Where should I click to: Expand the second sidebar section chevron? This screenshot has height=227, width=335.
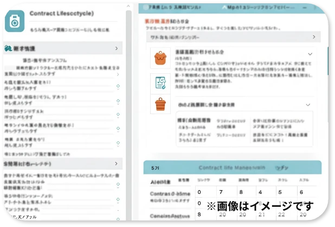(x=117, y=163)
